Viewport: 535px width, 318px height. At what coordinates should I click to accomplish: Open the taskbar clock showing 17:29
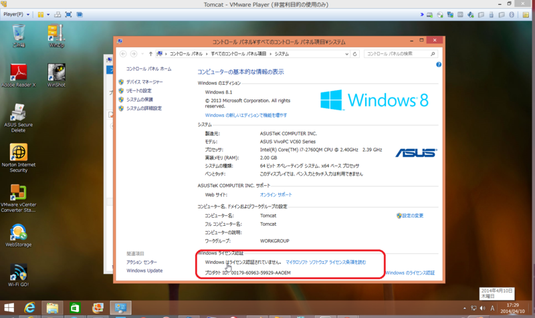(513, 308)
